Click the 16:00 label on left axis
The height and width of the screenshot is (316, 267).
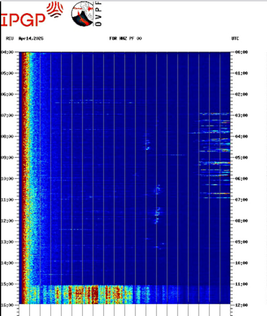[x=9, y=304]
